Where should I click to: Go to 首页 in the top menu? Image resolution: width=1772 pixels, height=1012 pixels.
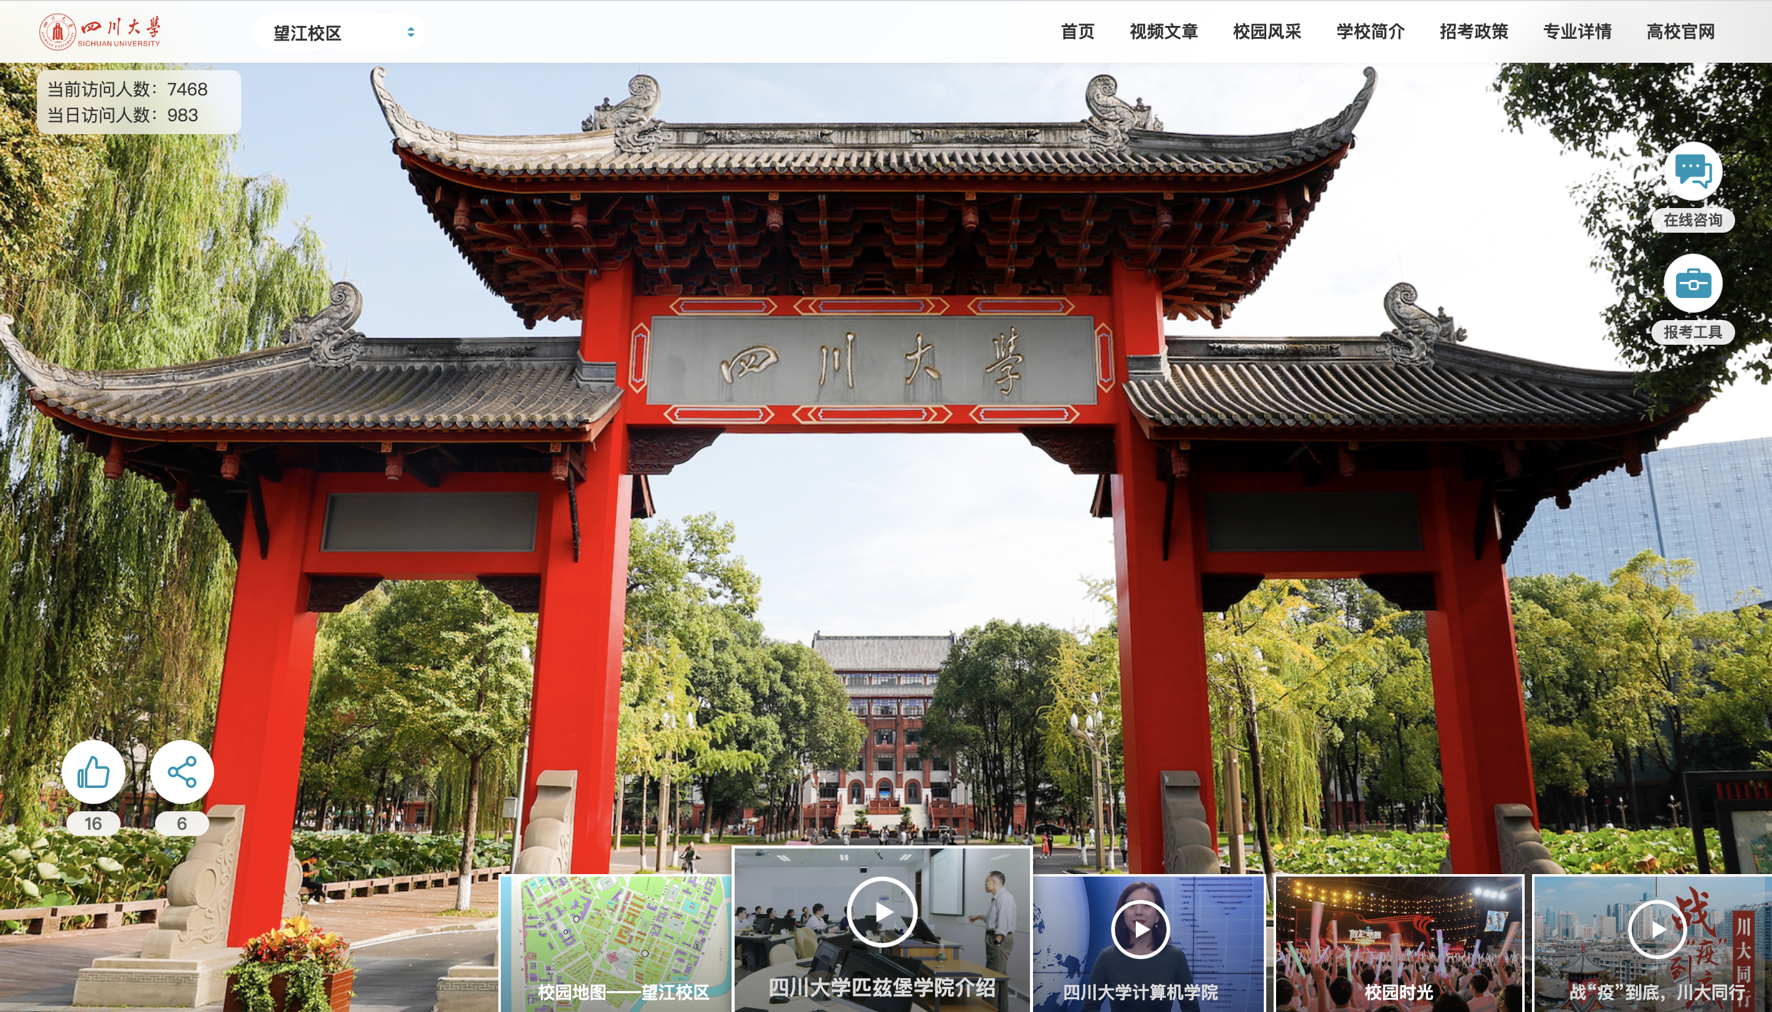[1077, 32]
